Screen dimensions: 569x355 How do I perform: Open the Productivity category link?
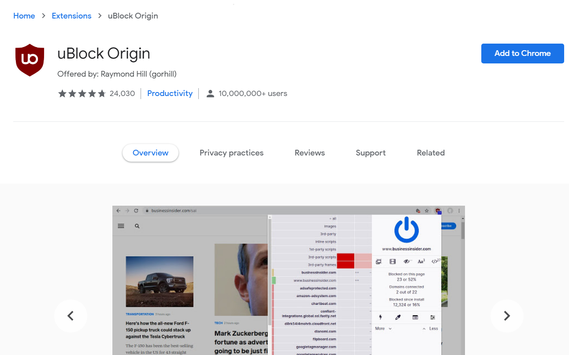click(170, 93)
